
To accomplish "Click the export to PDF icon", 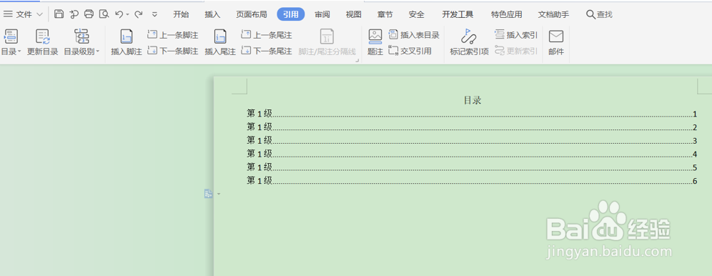I will click(74, 14).
